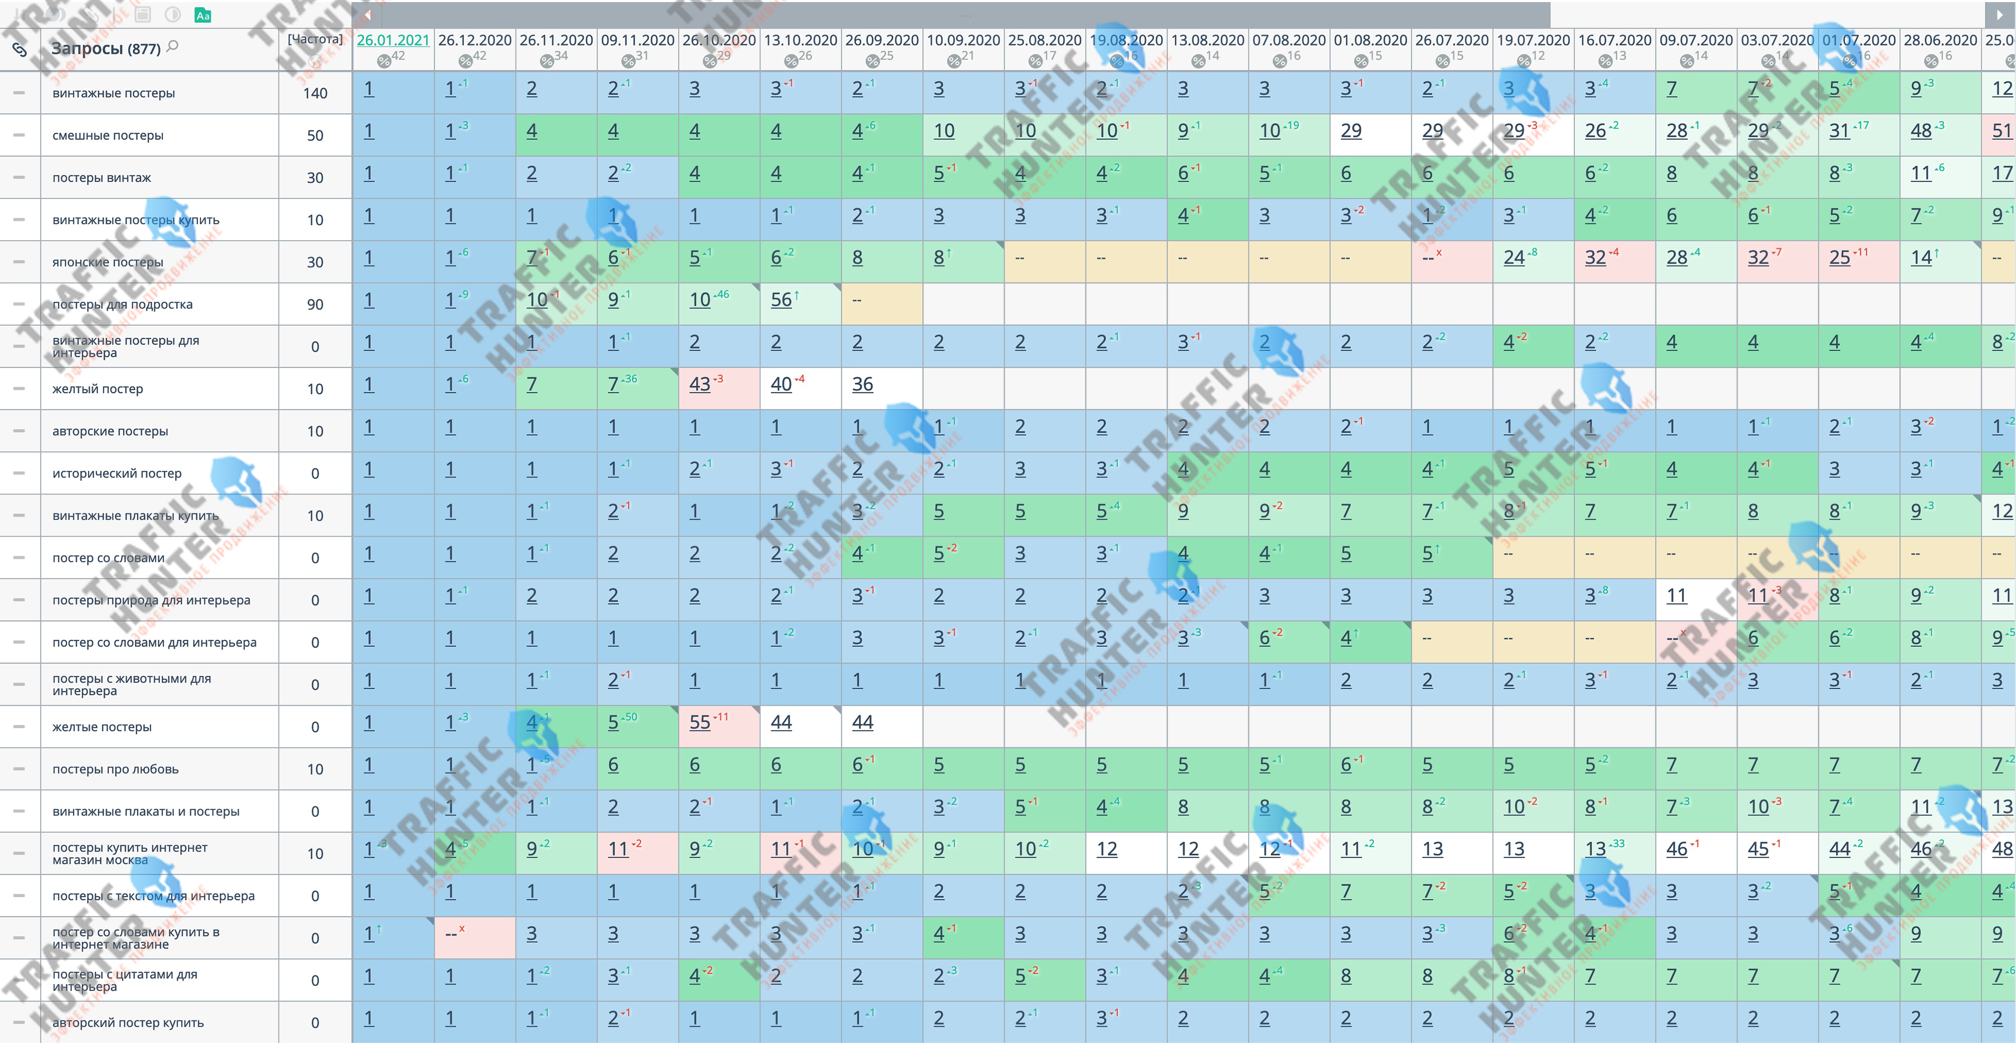The width and height of the screenshot is (2016, 1045).
Task: Click the chain link icon beside Запросы
Action: click(20, 50)
